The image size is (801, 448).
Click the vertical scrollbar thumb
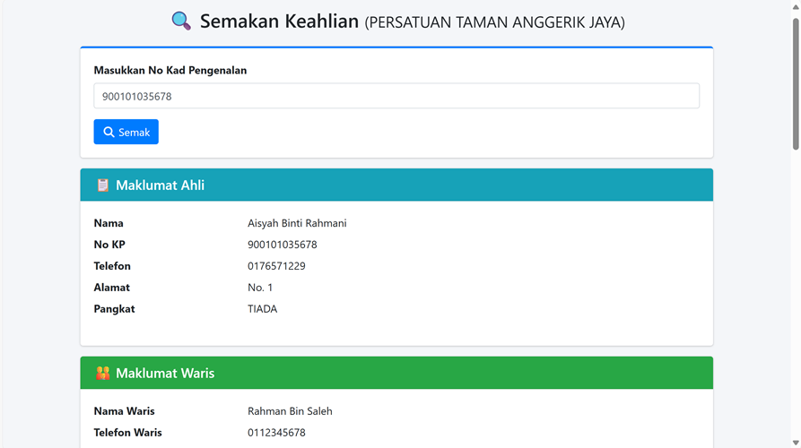796,84
